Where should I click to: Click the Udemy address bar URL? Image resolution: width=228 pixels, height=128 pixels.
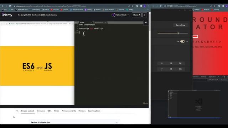click(x=51, y=6)
